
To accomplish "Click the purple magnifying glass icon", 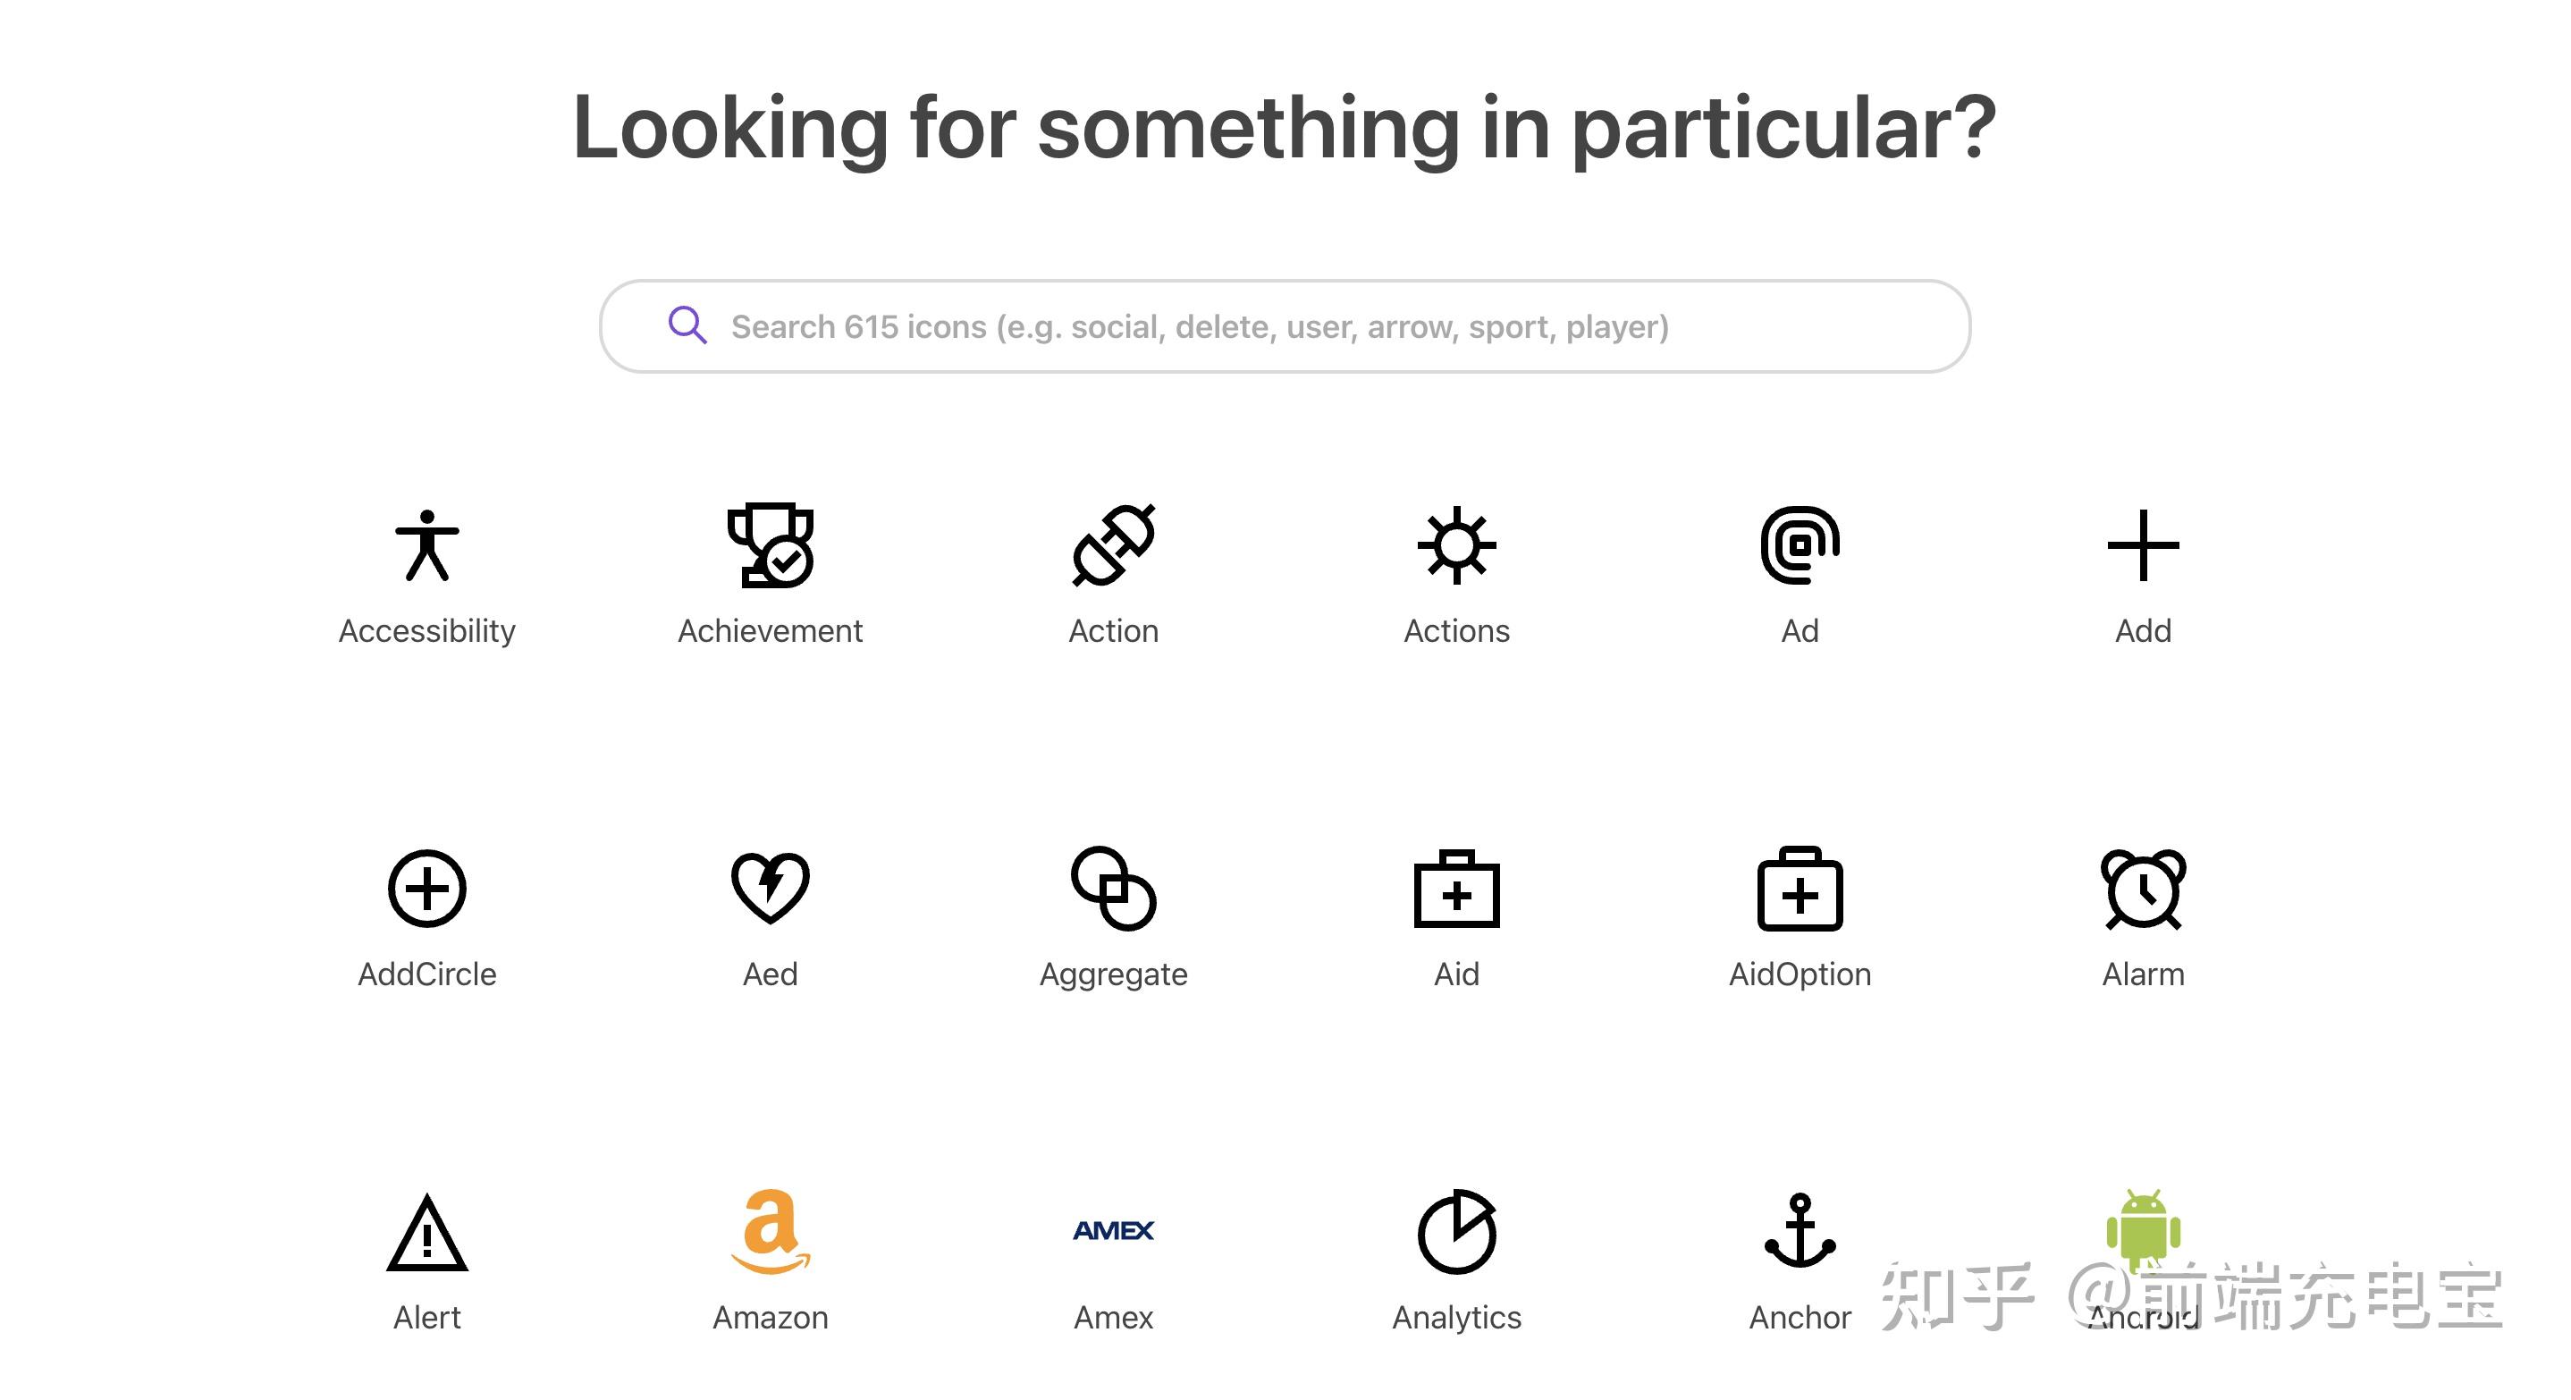I will [687, 325].
